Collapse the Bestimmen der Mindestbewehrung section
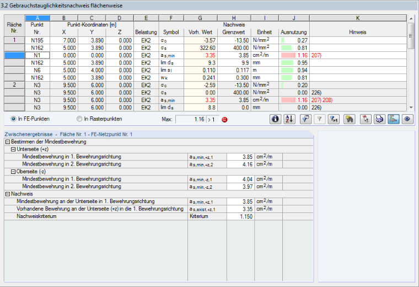 pyautogui.click(x=8, y=142)
